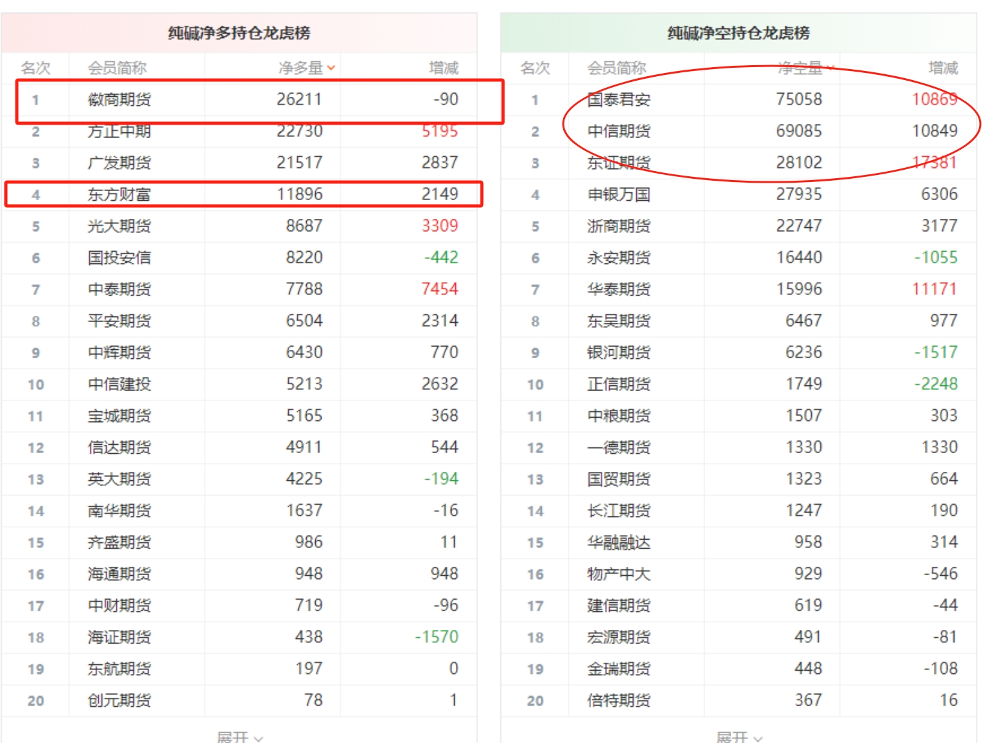Click 海证期货 member name

pos(119,637)
